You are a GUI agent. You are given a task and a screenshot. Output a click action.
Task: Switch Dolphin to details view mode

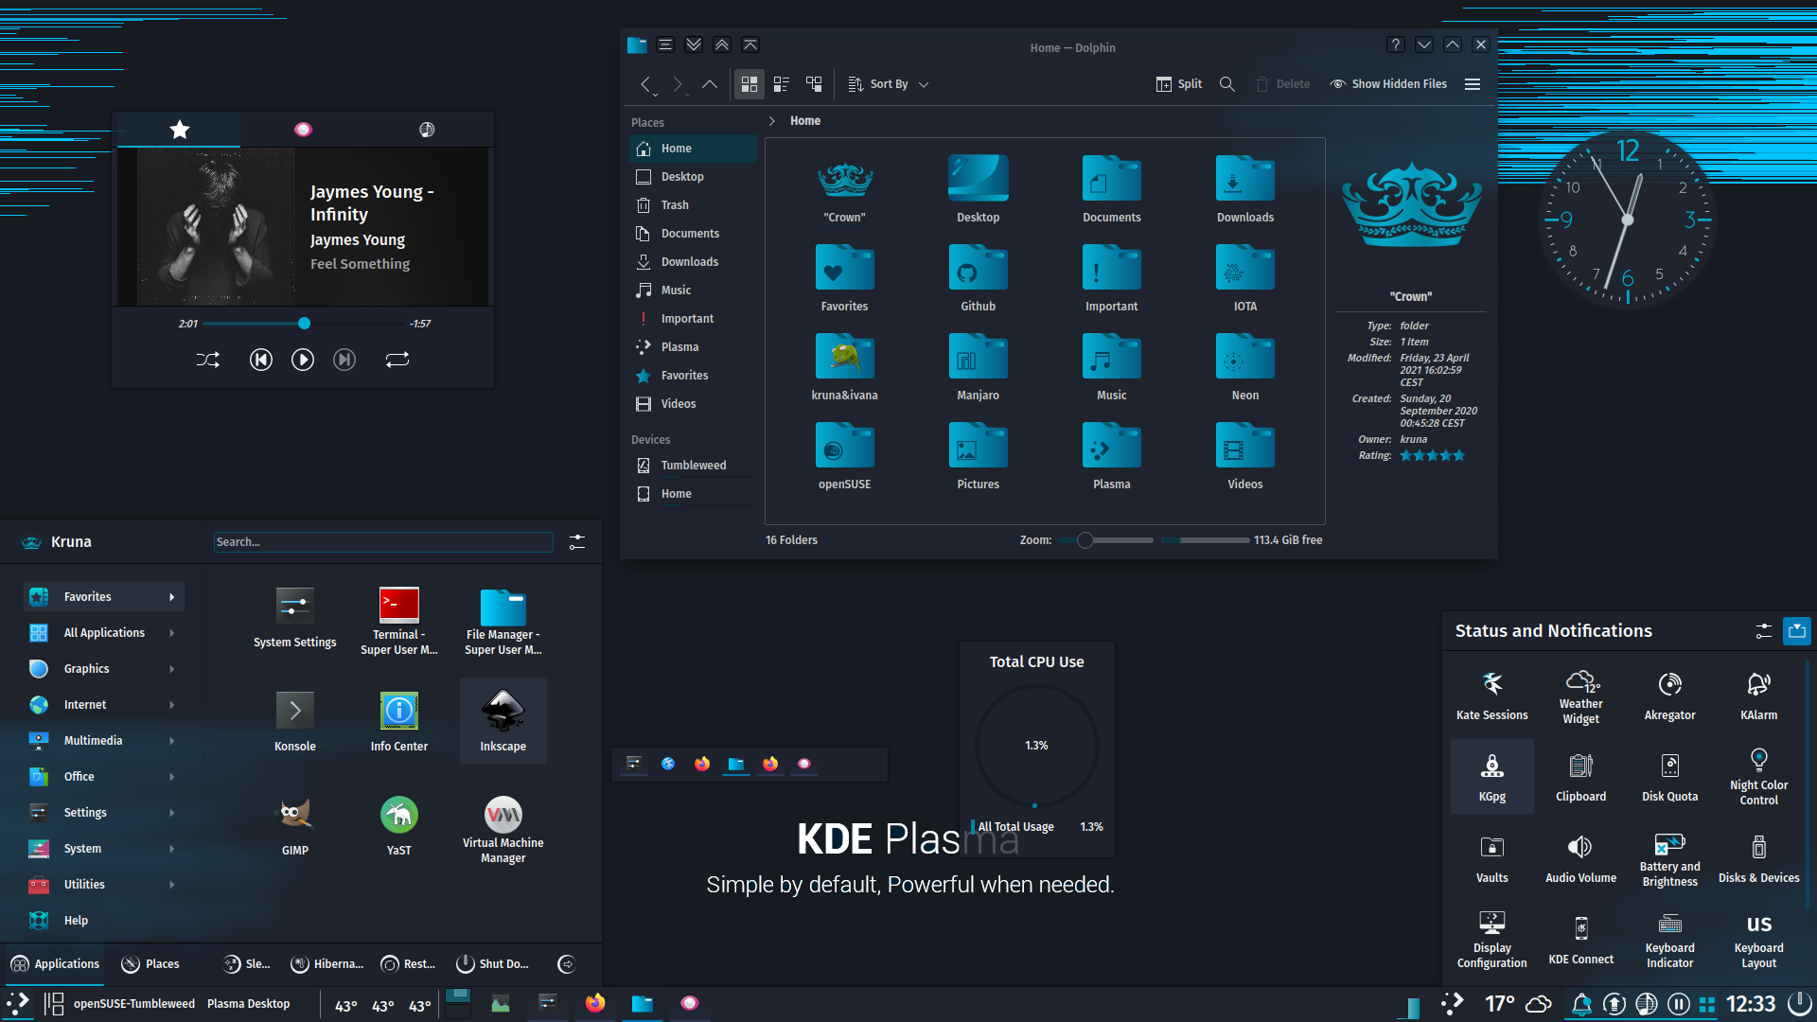coord(814,84)
